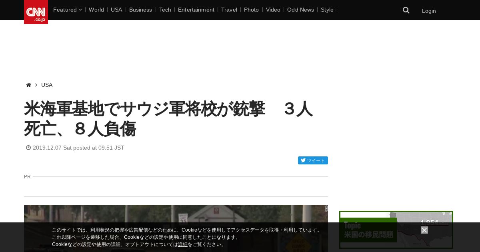Open the Topic 米国の移民問題 banner
480x252 pixels.
(x=396, y=230)
